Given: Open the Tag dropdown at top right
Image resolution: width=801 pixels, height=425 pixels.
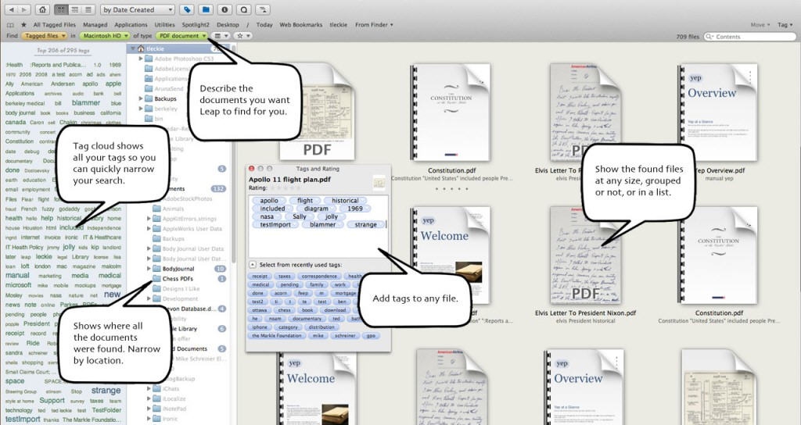Looking at the screenshot, I should tap(784, 24).
